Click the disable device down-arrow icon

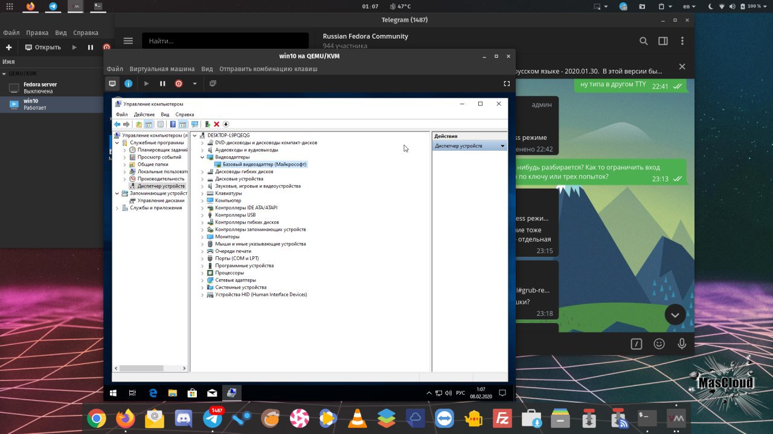[226, 124]
